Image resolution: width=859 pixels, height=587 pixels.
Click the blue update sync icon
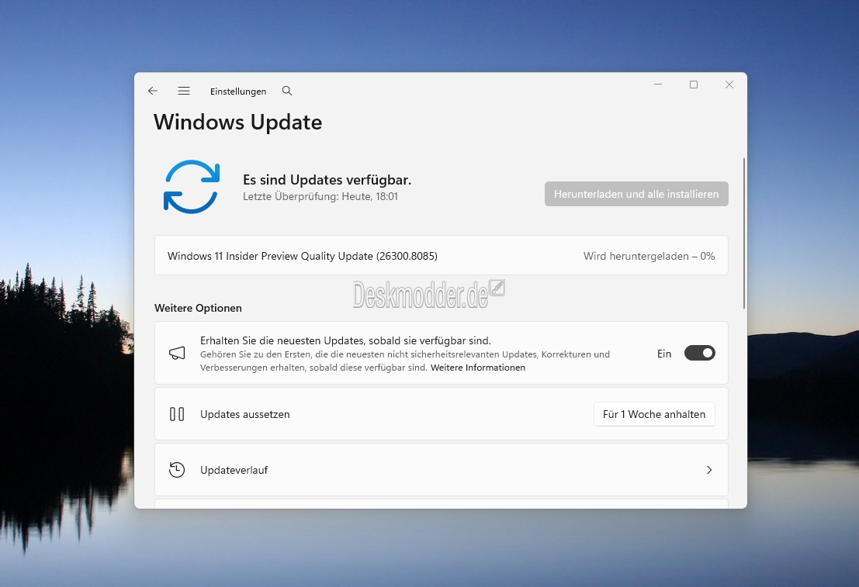coord(192,187)
